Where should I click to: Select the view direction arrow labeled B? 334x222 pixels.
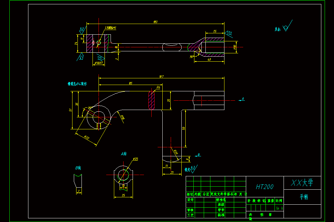tap(198, 155)
